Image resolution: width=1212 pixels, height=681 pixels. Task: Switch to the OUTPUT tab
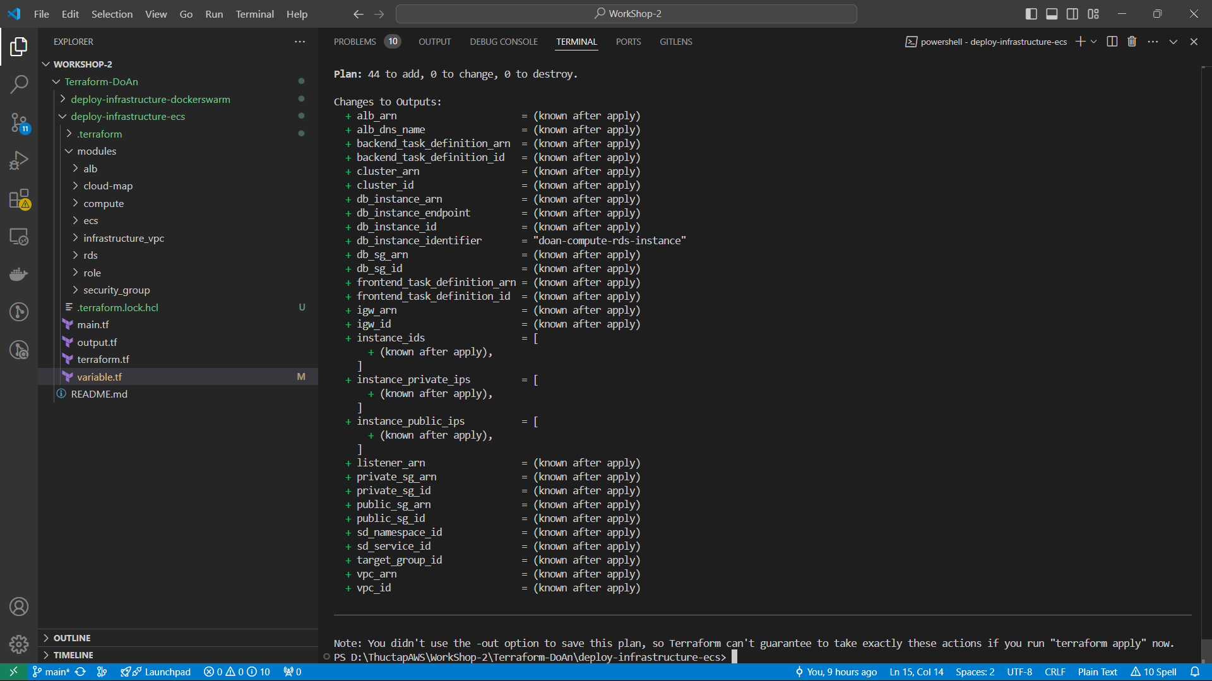pos(434,42)
